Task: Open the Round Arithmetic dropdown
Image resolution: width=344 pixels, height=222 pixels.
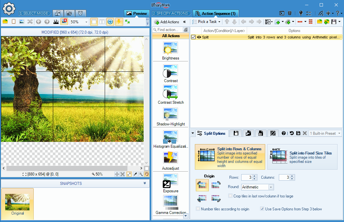Action: 271,187
